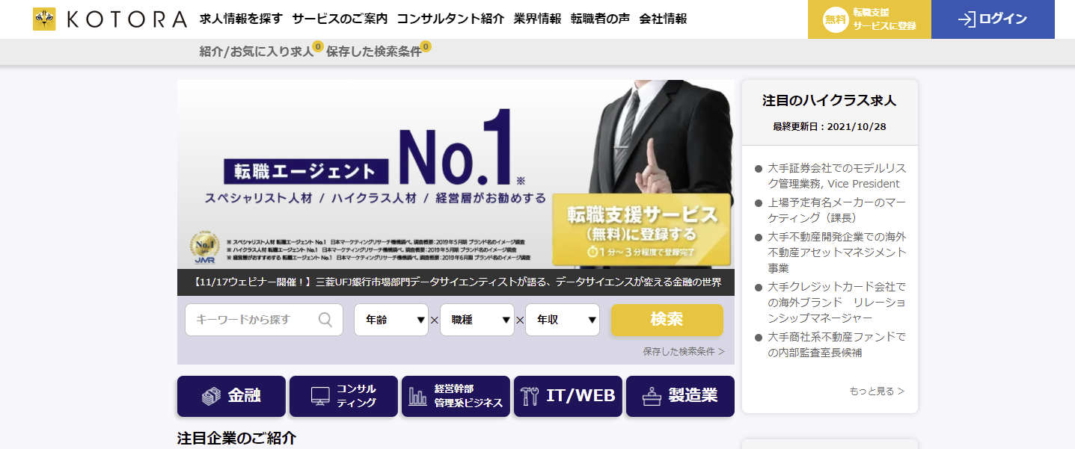Open the コンサルティング category with monitor icon

343,396
